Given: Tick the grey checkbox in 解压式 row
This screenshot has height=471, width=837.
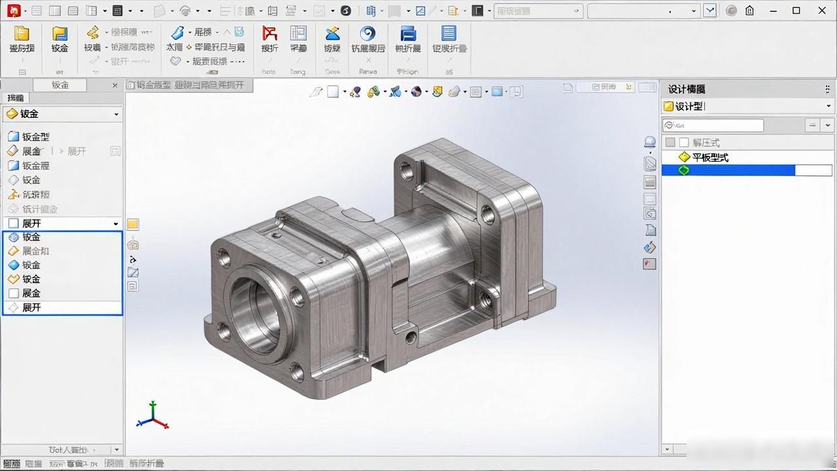Looking at the screenshot, I should [x=670, y=142].
